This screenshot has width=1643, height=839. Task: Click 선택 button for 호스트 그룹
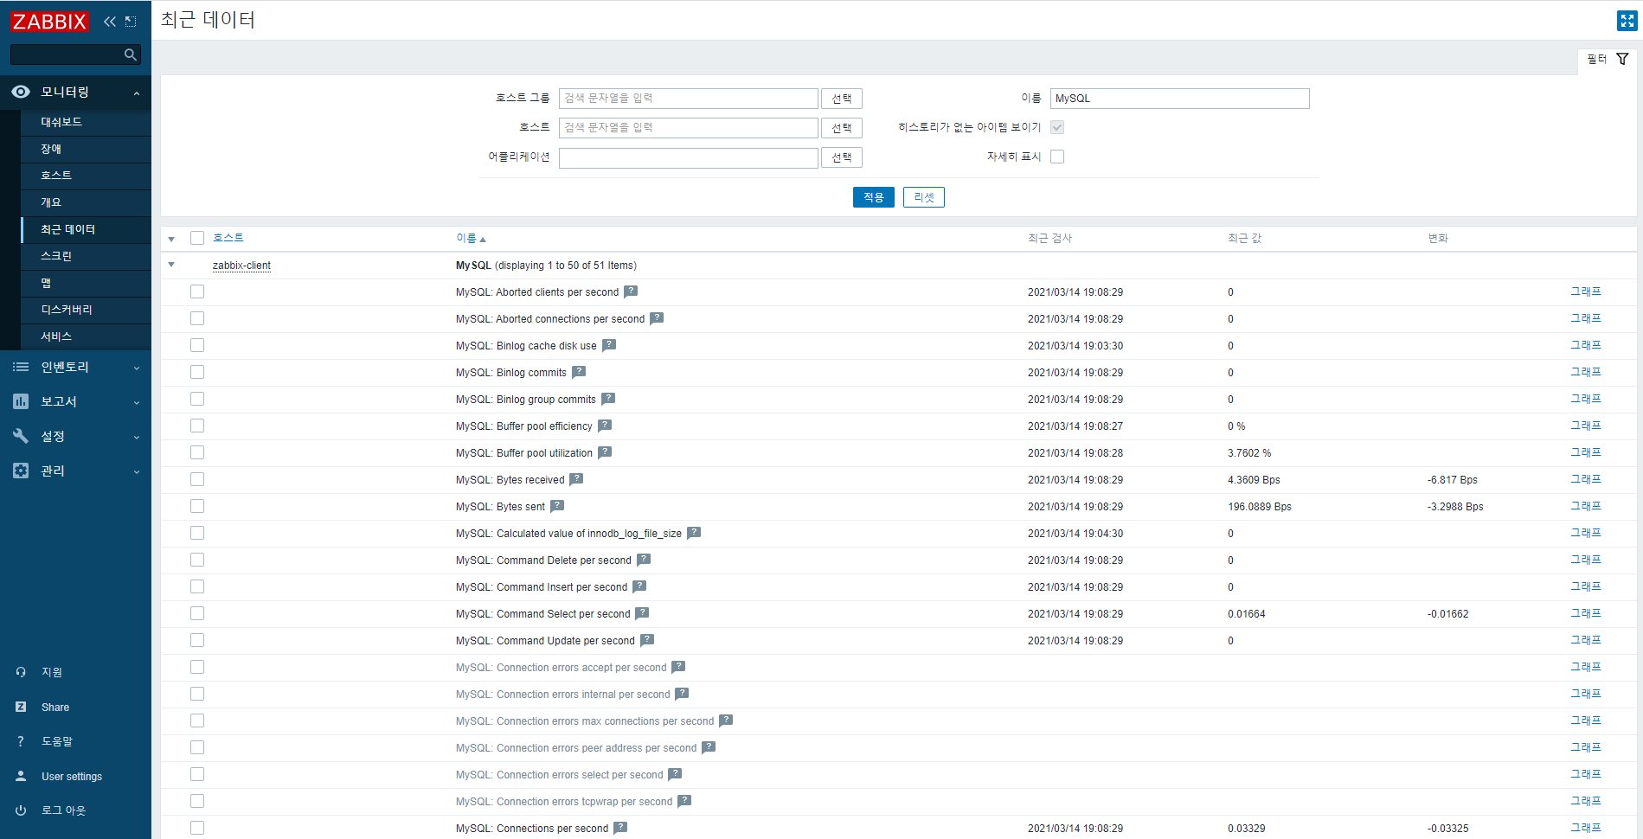pyautogui.click(x=842, y=99)
